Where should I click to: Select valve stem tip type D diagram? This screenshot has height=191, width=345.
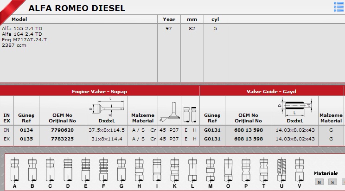[68, 169]
